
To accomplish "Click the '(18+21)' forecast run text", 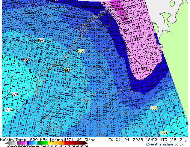I will tap(178, 140).
